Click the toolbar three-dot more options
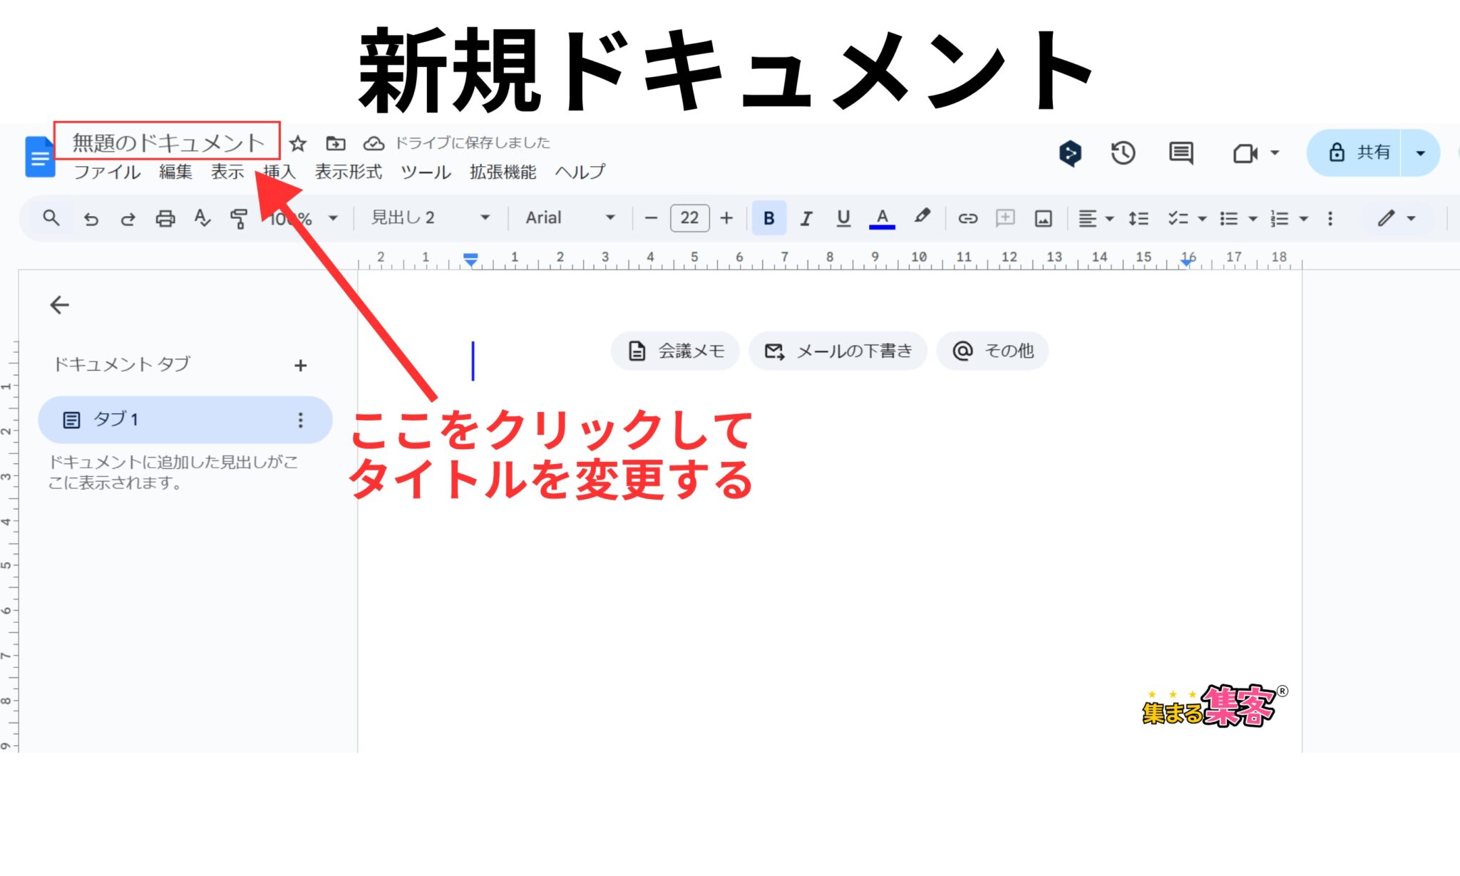 click(x=1330, y=218)
